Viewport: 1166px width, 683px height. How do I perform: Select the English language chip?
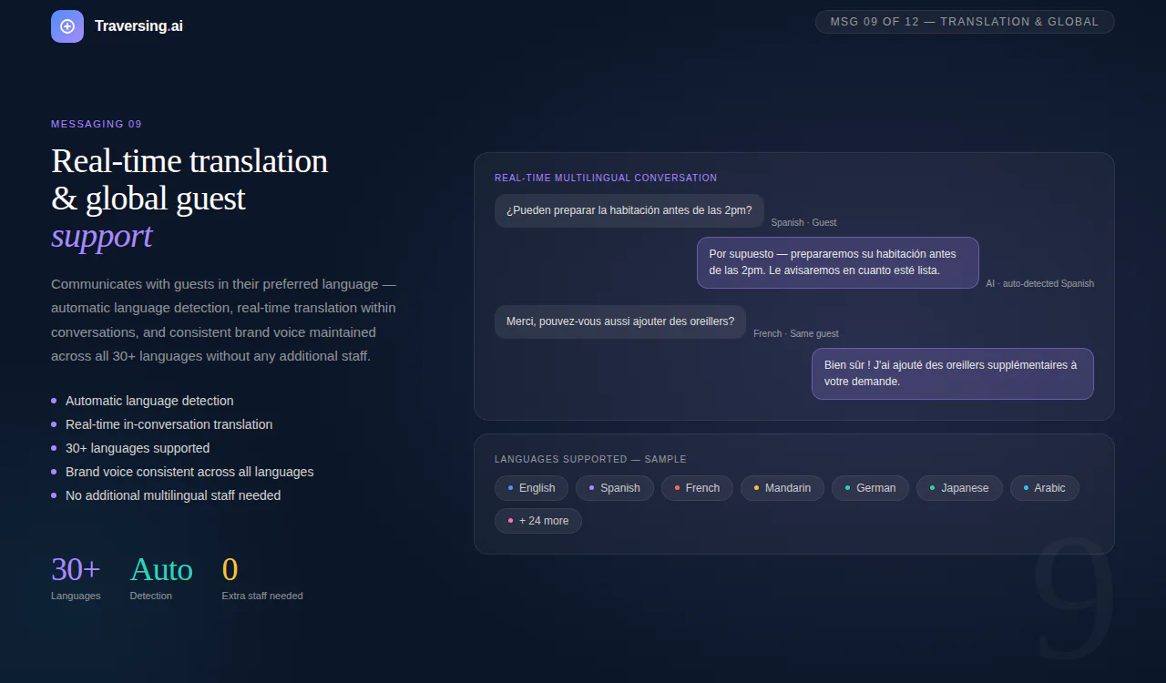[531, 488]
